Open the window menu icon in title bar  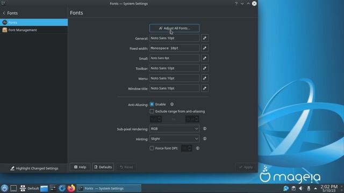[3, 3]
